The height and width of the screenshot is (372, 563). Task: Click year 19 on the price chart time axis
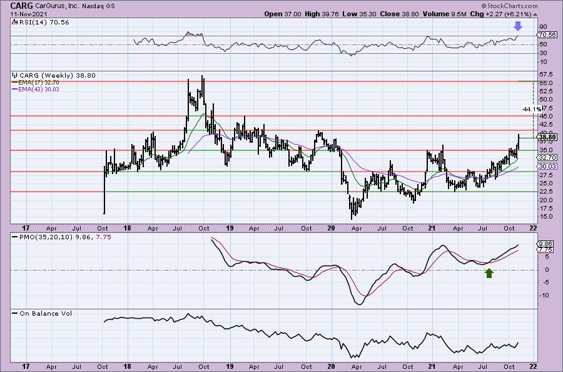tap(230, 228)
